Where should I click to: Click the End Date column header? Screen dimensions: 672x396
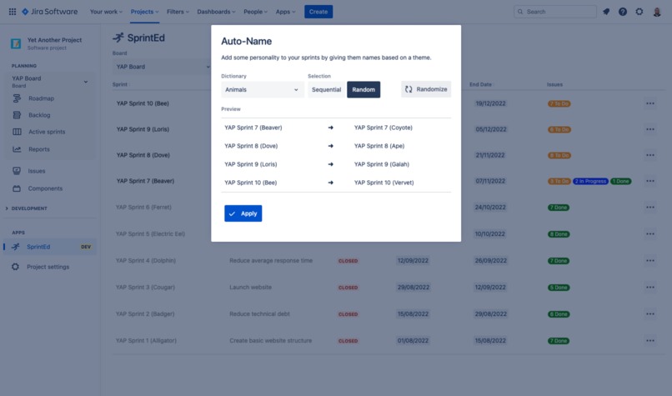point(480,84)
